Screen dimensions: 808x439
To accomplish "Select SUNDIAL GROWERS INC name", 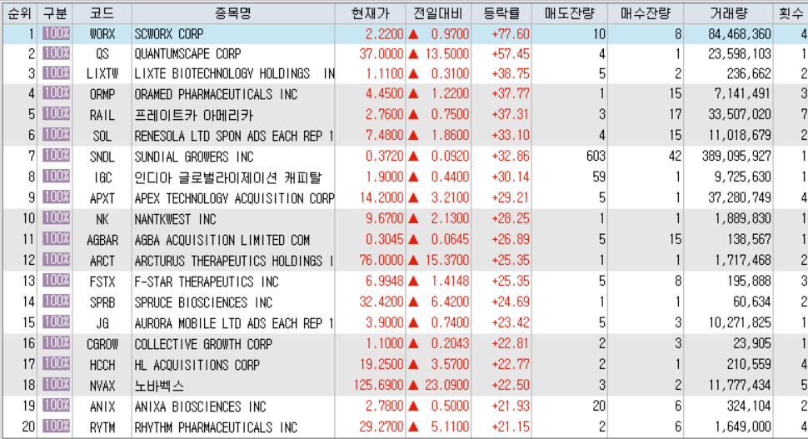I will pyautogui.click(x=194, y=157).
